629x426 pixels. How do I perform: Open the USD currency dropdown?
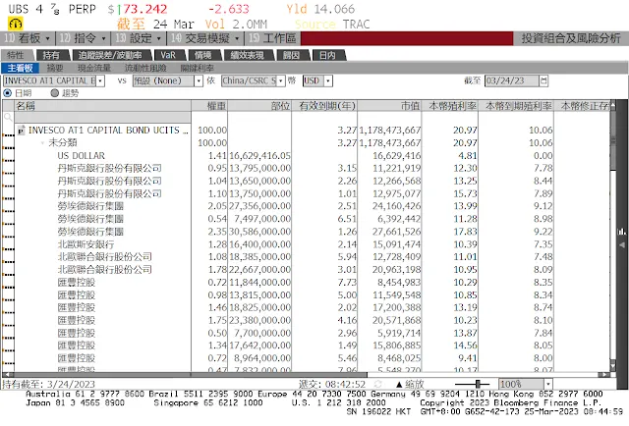328,80
